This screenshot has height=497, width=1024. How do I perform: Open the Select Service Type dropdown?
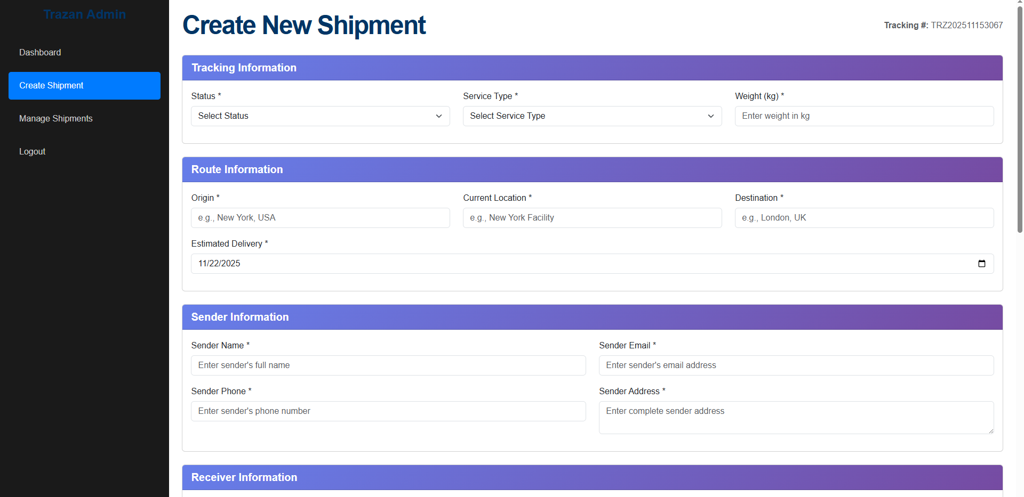(x=592, y=116)
